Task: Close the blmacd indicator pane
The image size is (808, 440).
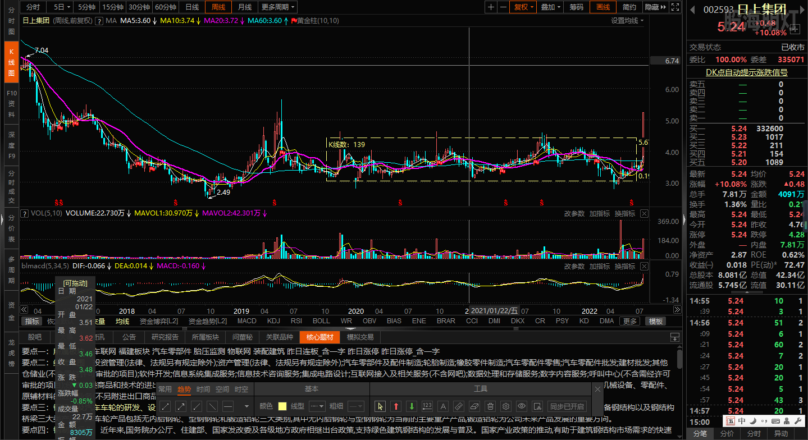Action: [x=644, y=266]
